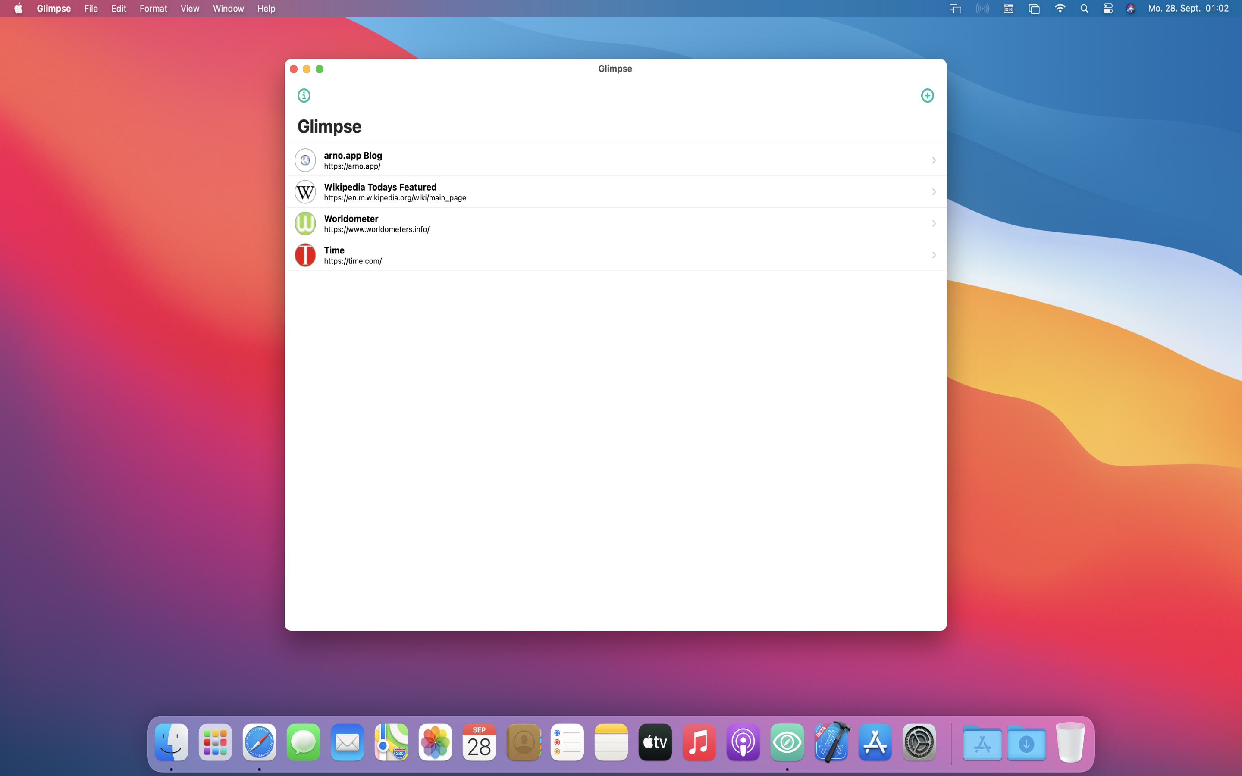This screenshot has height=776, width=1242.
Task: Click the green zoom button on Glimpse window
Action: click(x=319, y=69)
